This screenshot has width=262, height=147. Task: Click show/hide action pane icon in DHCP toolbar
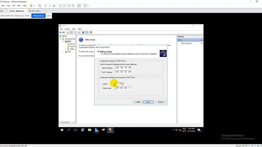click(87, 32)
